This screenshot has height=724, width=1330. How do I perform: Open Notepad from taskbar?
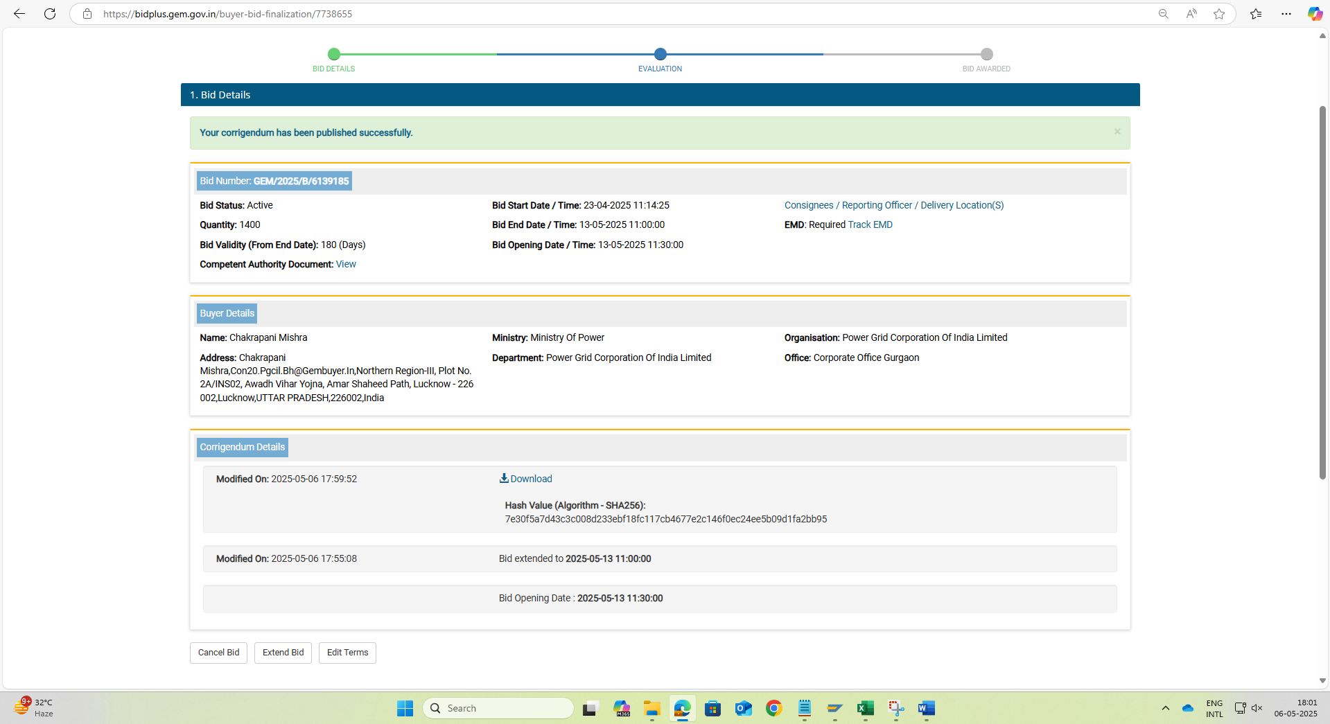(805, 708)
